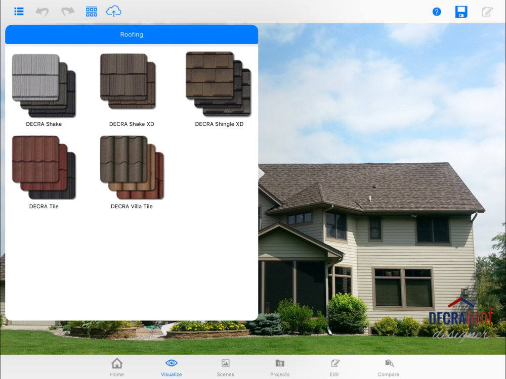Open the list menu icon
Viewport: 506px width, 379px height.
[x=19, y=11]
